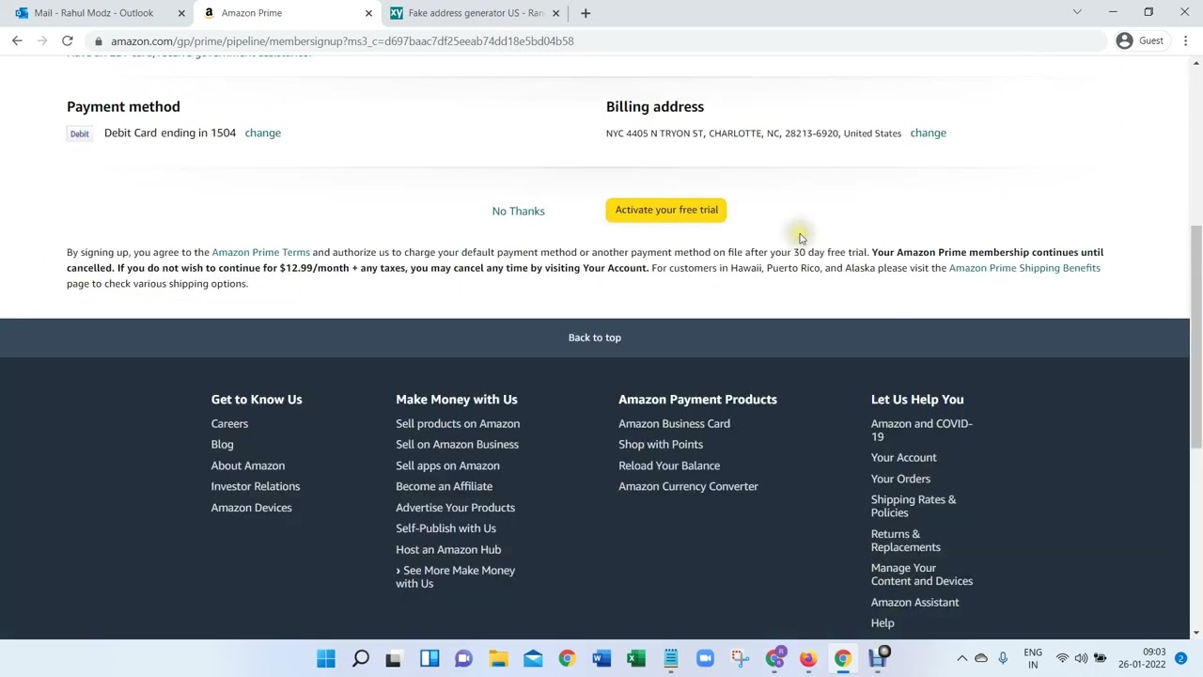Open Your Orders footer link
1203x677 pixels.
coord(900,479)
